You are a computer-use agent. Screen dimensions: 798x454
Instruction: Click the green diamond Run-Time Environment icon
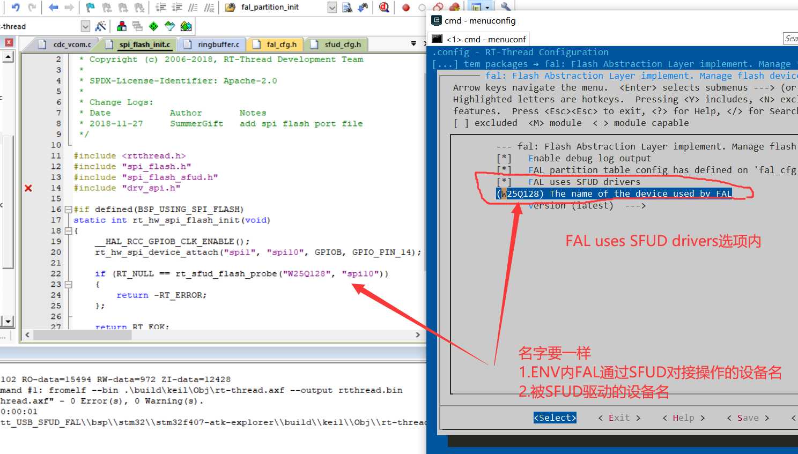(x=153, y=26)
